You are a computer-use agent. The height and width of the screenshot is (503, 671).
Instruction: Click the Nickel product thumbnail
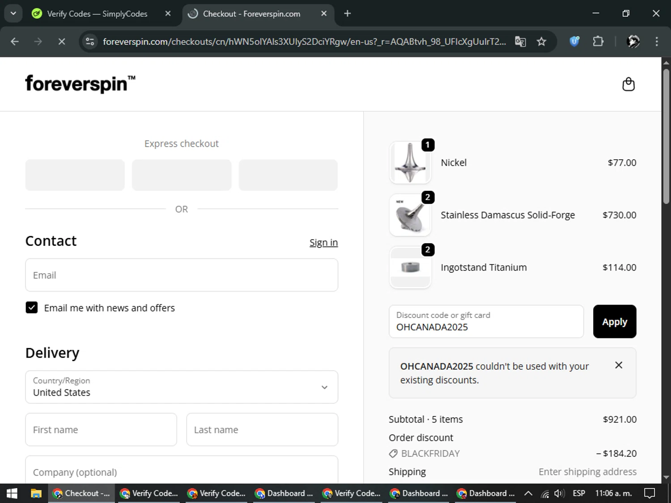point(410,163)
